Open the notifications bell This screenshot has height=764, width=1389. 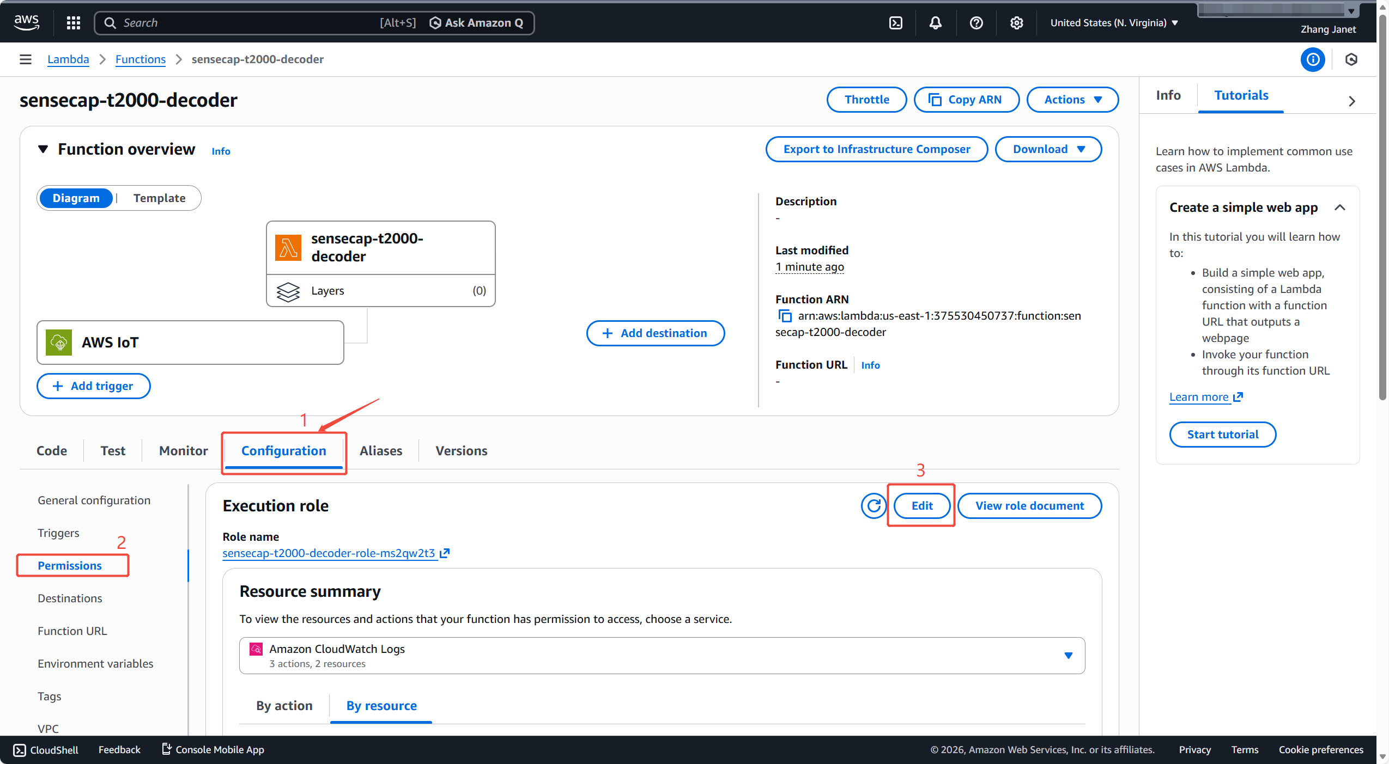click(935, 23)
